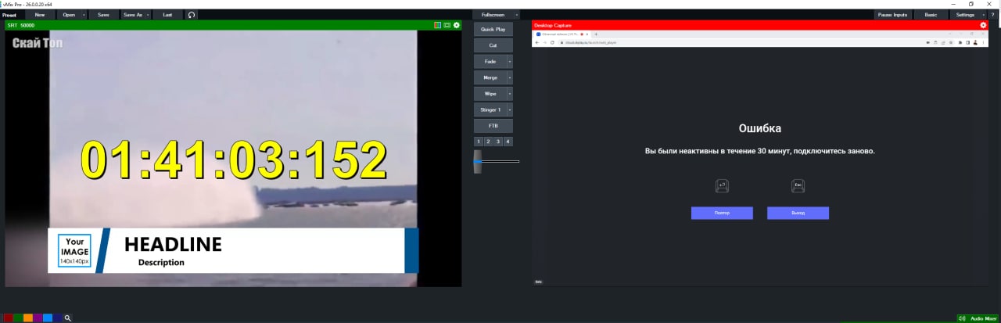Click New preset button

pos(39,14)
